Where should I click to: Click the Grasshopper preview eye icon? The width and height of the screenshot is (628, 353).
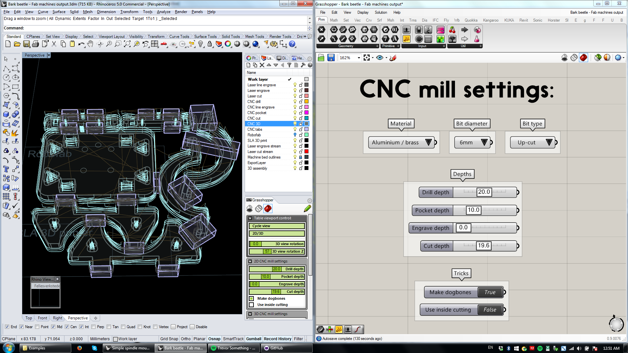click(x=379, y=58)
